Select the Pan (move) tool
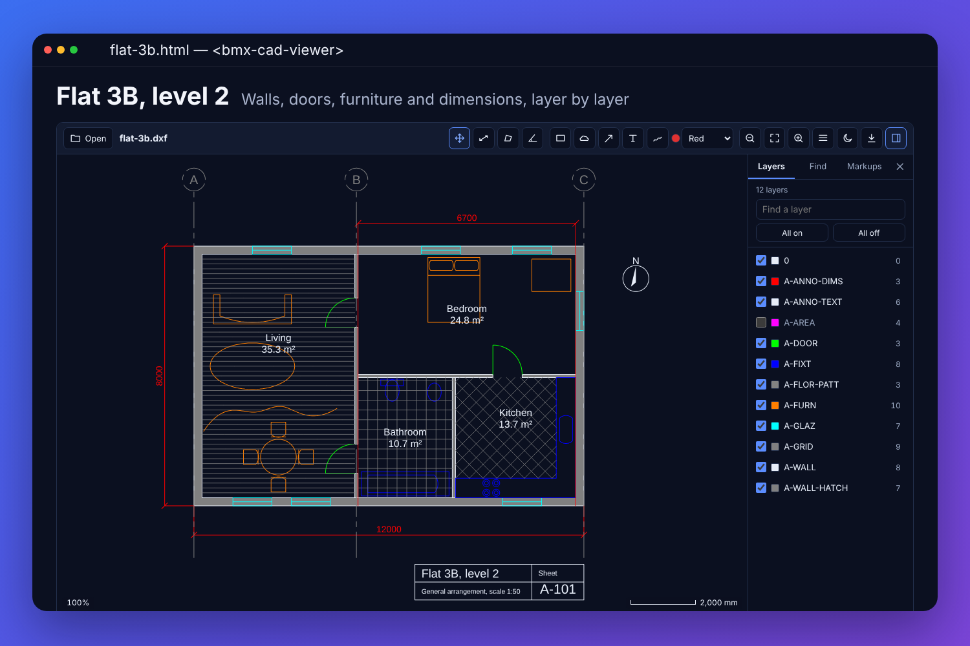 coord(459,138)
